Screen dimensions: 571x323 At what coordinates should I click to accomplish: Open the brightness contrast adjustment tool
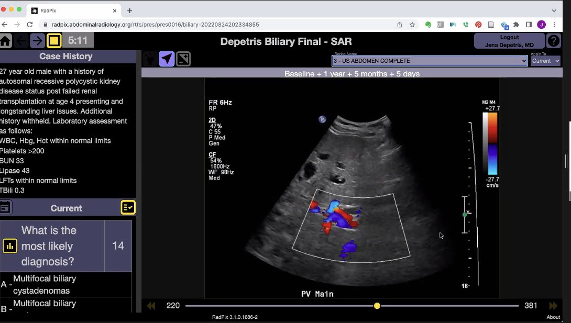(x=183, y=59)
